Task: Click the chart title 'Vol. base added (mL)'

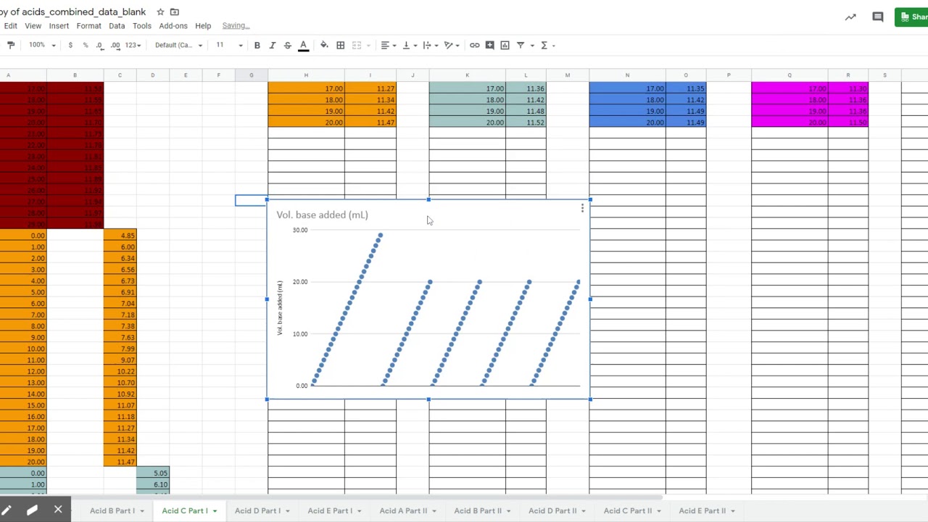Action: pyautogui.click(x=322, y=215)
